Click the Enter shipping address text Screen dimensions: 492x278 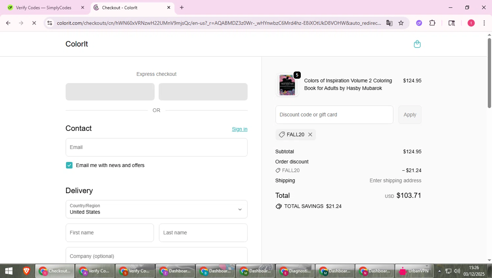tap(395, 181)
